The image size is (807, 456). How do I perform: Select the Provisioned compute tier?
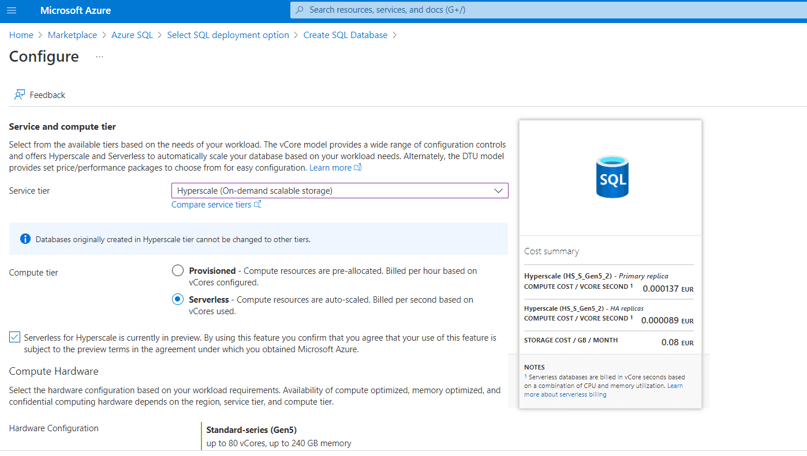tap(178, 271)
